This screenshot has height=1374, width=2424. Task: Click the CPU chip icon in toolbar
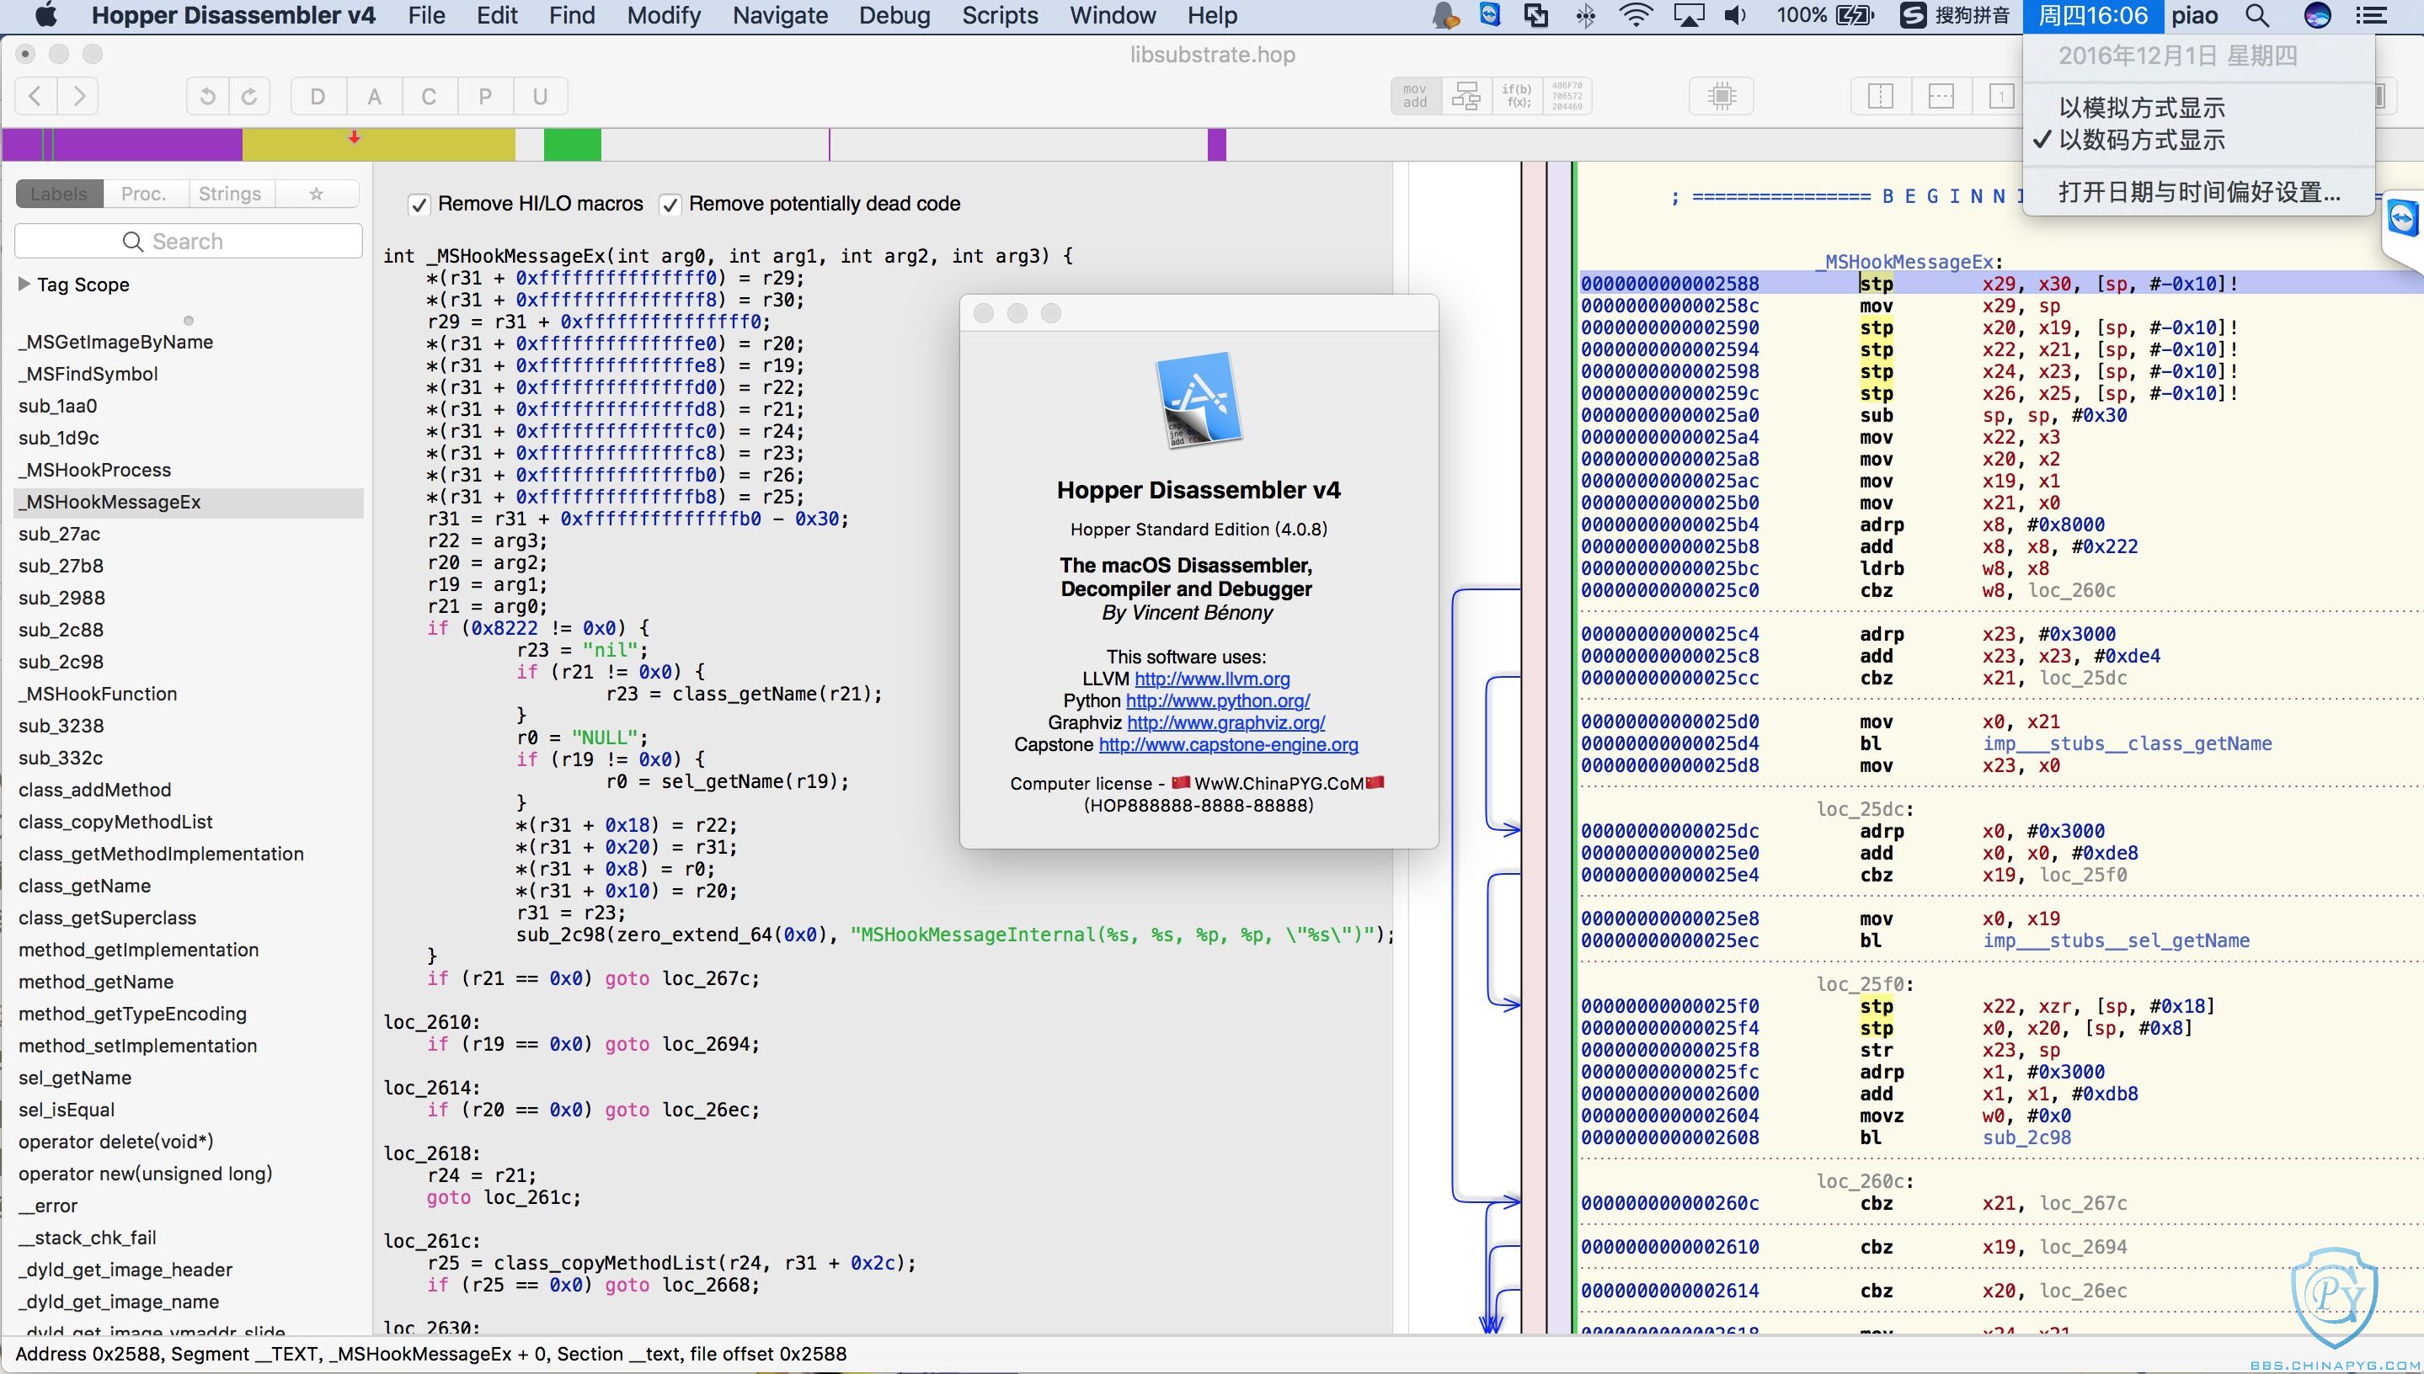click(1722, 96)
